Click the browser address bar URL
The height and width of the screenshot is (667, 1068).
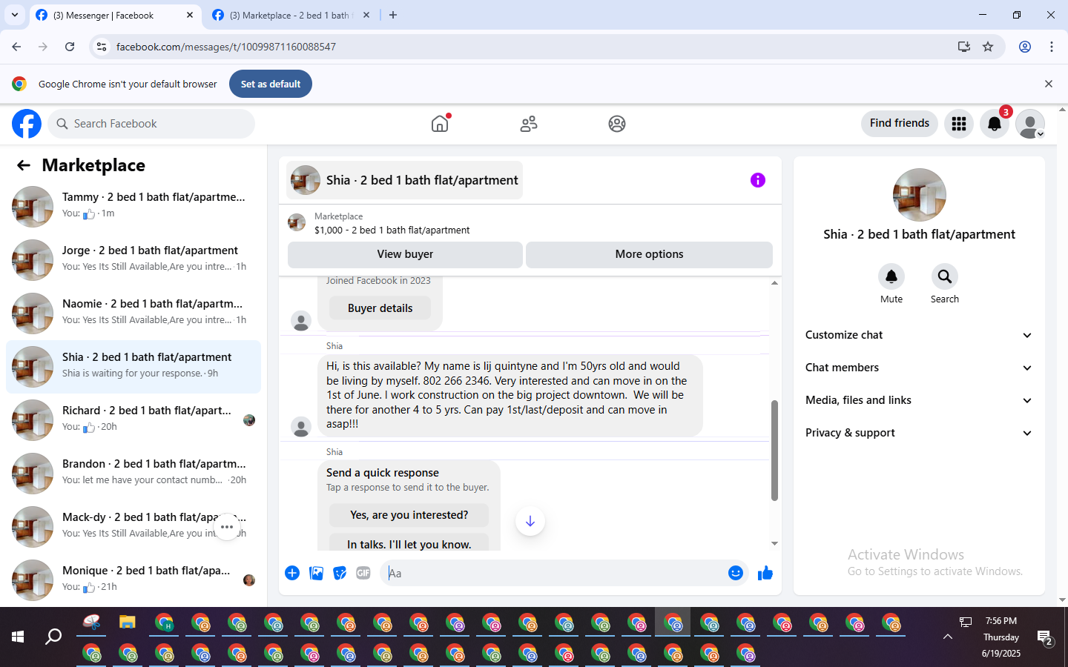click(x=226, y=47)
